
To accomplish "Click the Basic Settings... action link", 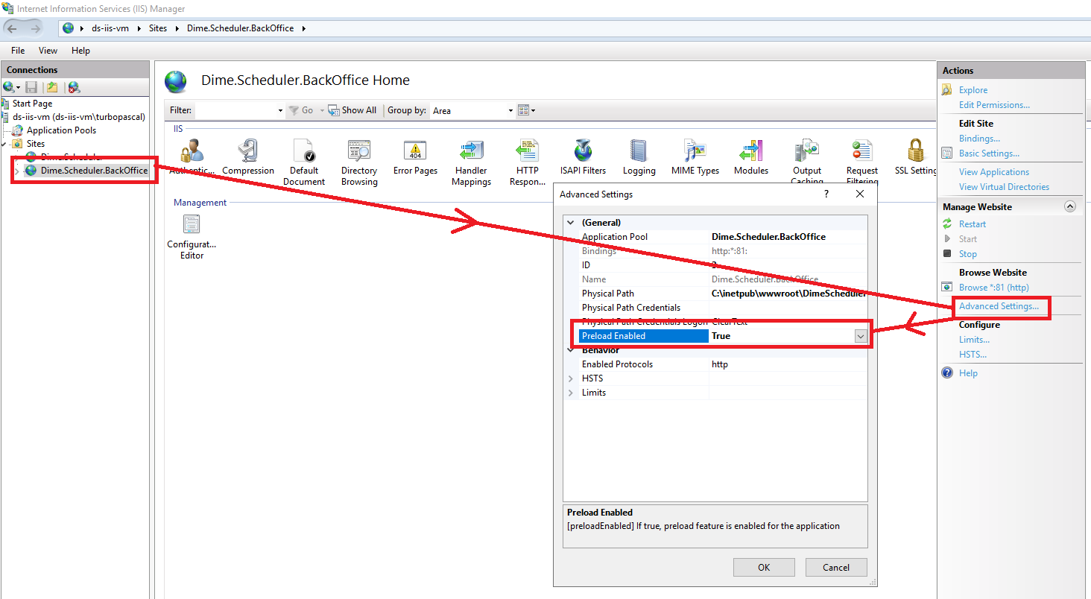I will point(989,153).
